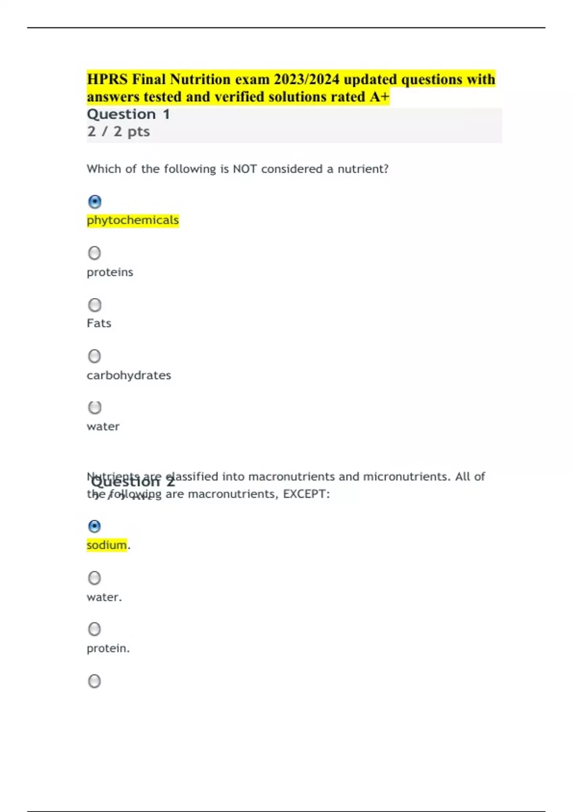Select the water radio button in Question 1
This screenshot has width=573, height=812.
pyautogui.click(x=95, y=407)
